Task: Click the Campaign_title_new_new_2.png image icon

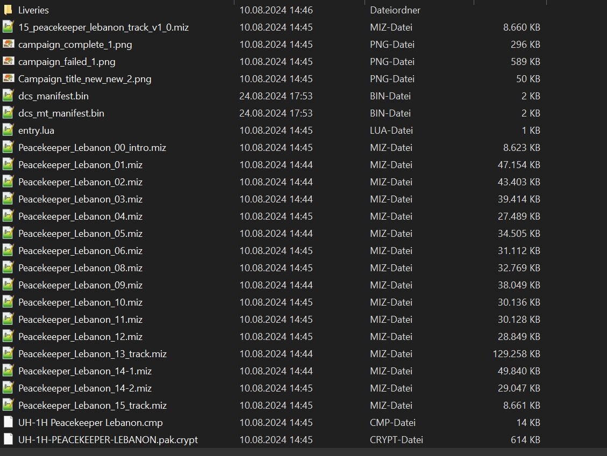Action: [8, 78]
